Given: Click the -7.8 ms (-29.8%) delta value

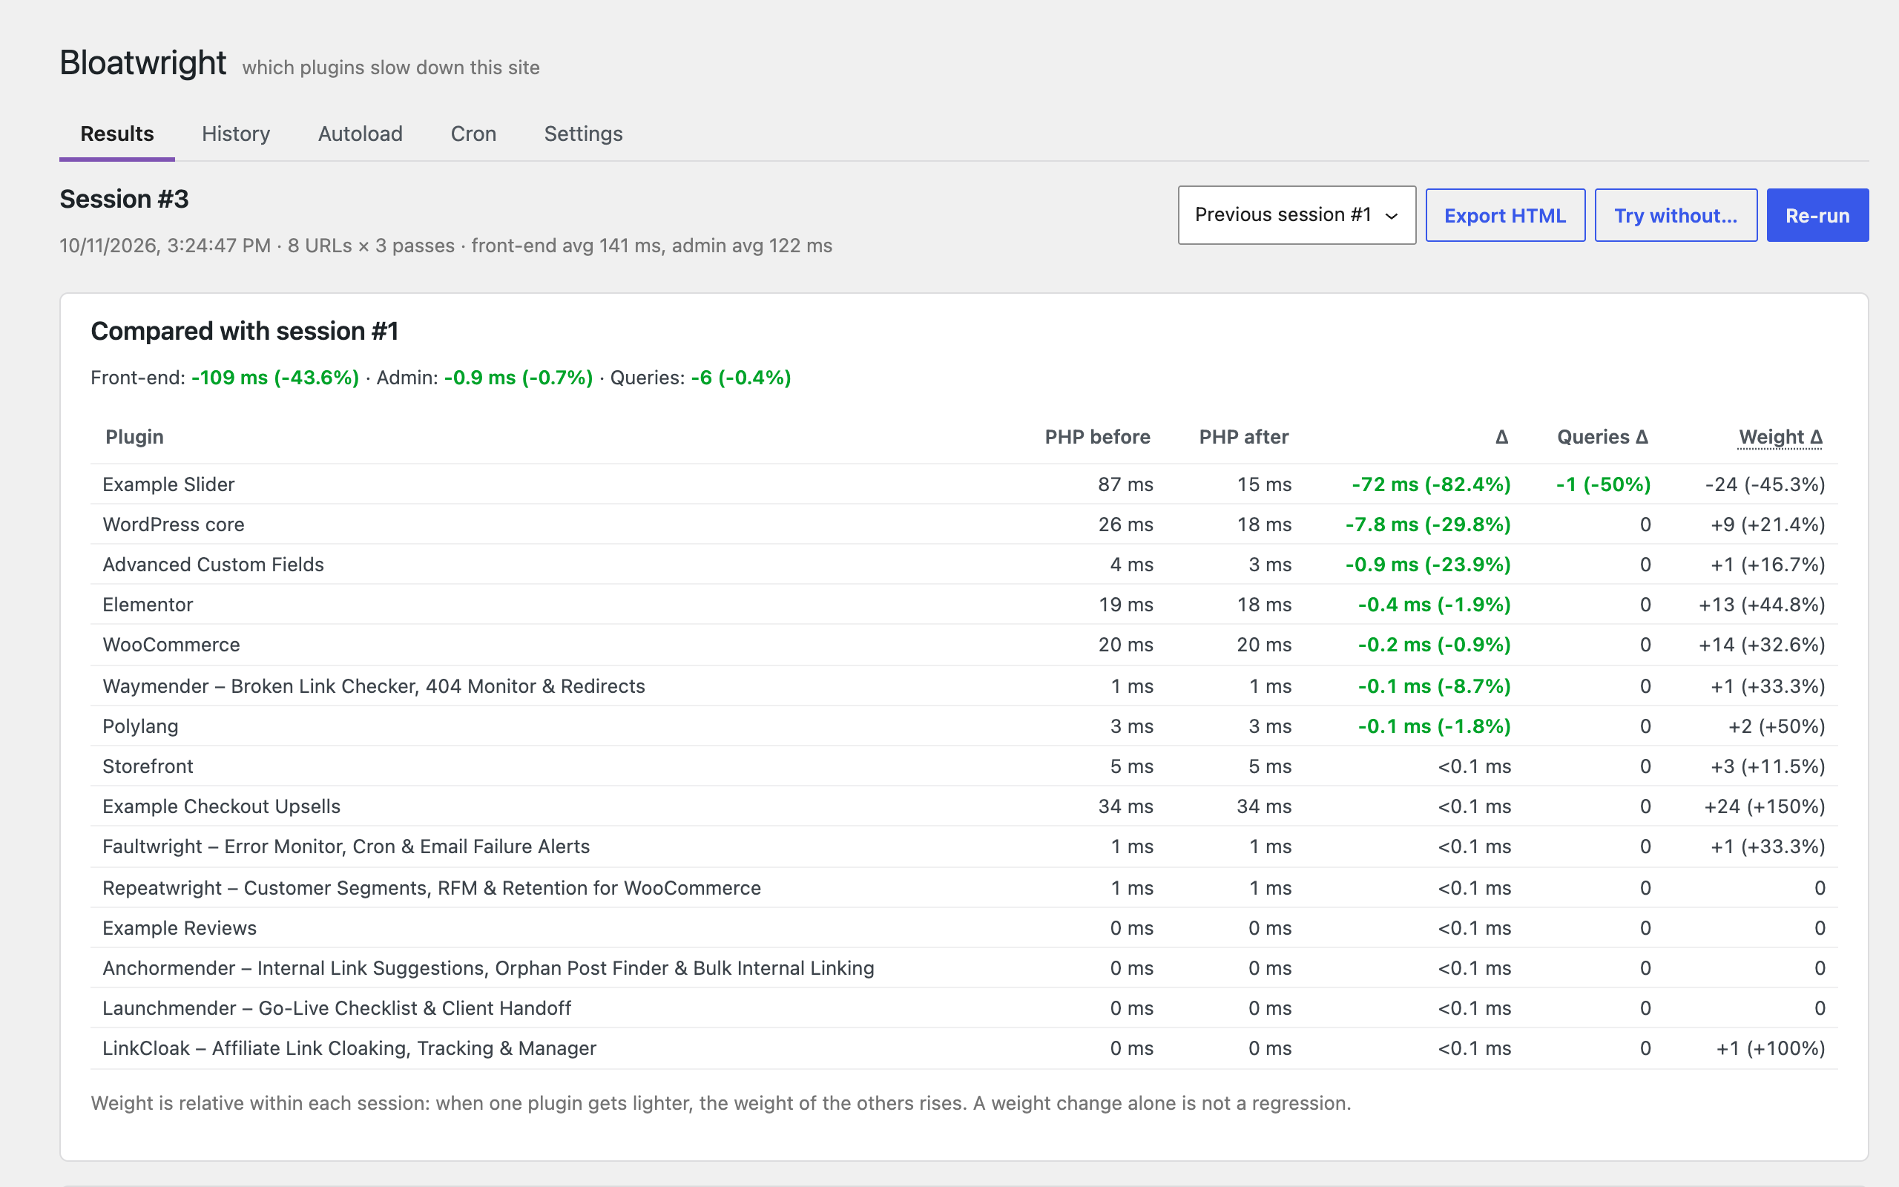Looking at the screenshot, I should click(1428, 525).
